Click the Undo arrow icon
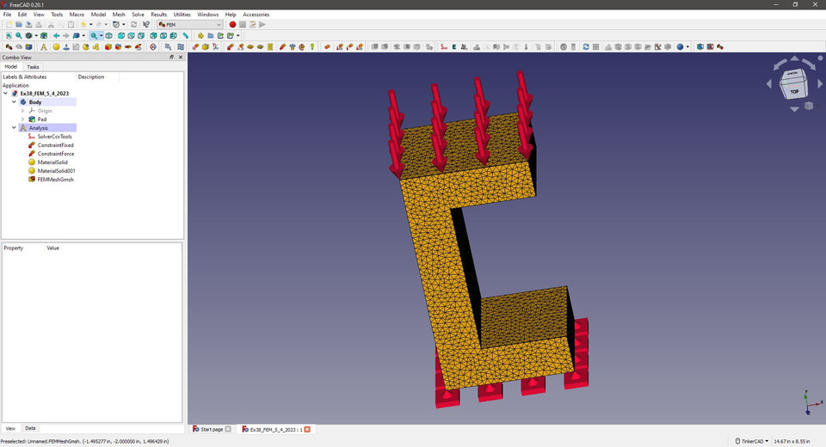 click(83, 24)
